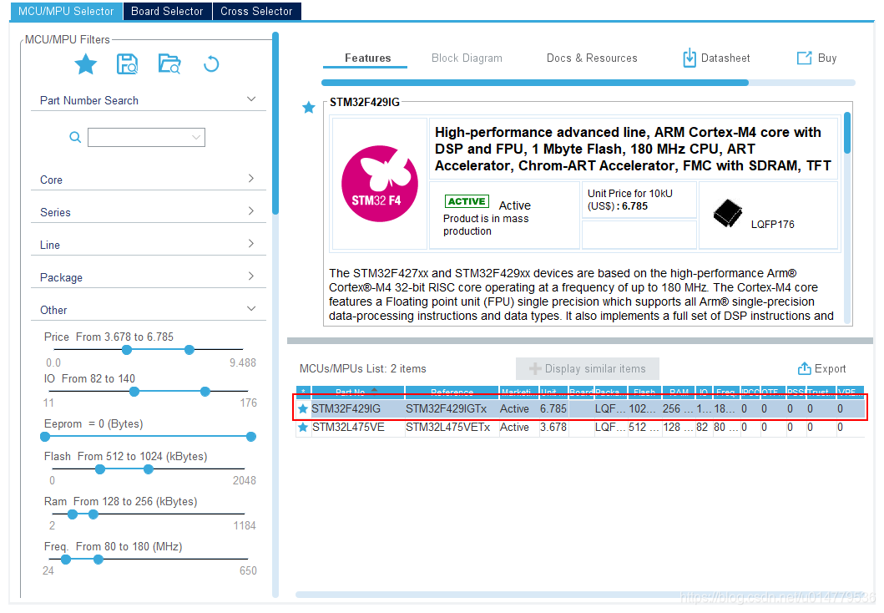Screen dimensions: 884x613
Task: Click the description pane vertical scrollbar
Action: click(846, 133)
